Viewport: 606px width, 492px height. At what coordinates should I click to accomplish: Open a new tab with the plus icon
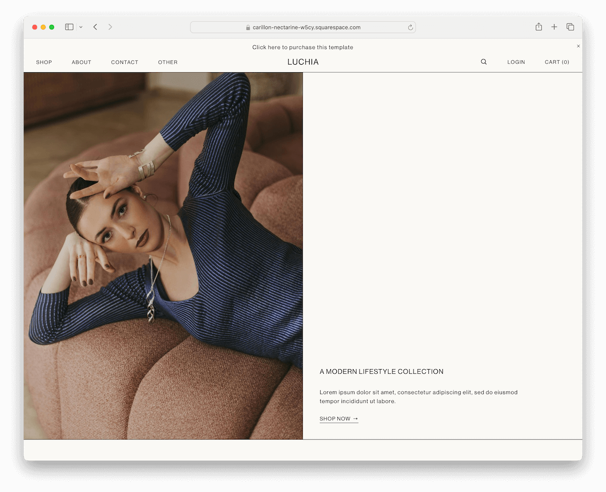(x=554, y=27)
